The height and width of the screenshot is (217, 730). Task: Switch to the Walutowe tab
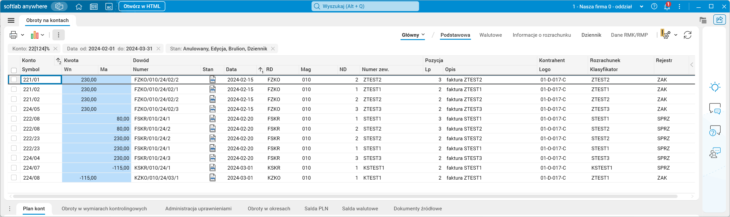point(490,35)
